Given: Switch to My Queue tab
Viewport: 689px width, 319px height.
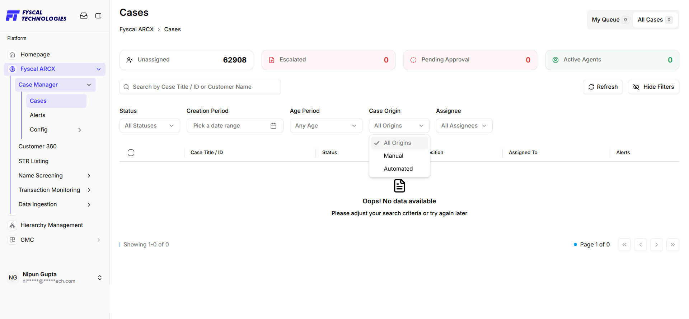Looking at the screenshot, I should click(x=610, y=20).
